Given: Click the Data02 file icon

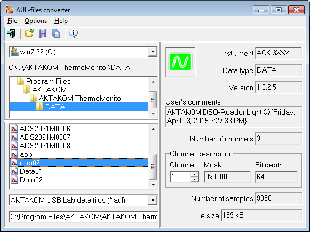Looking at the screenshot, I should [x=14, y=180].
